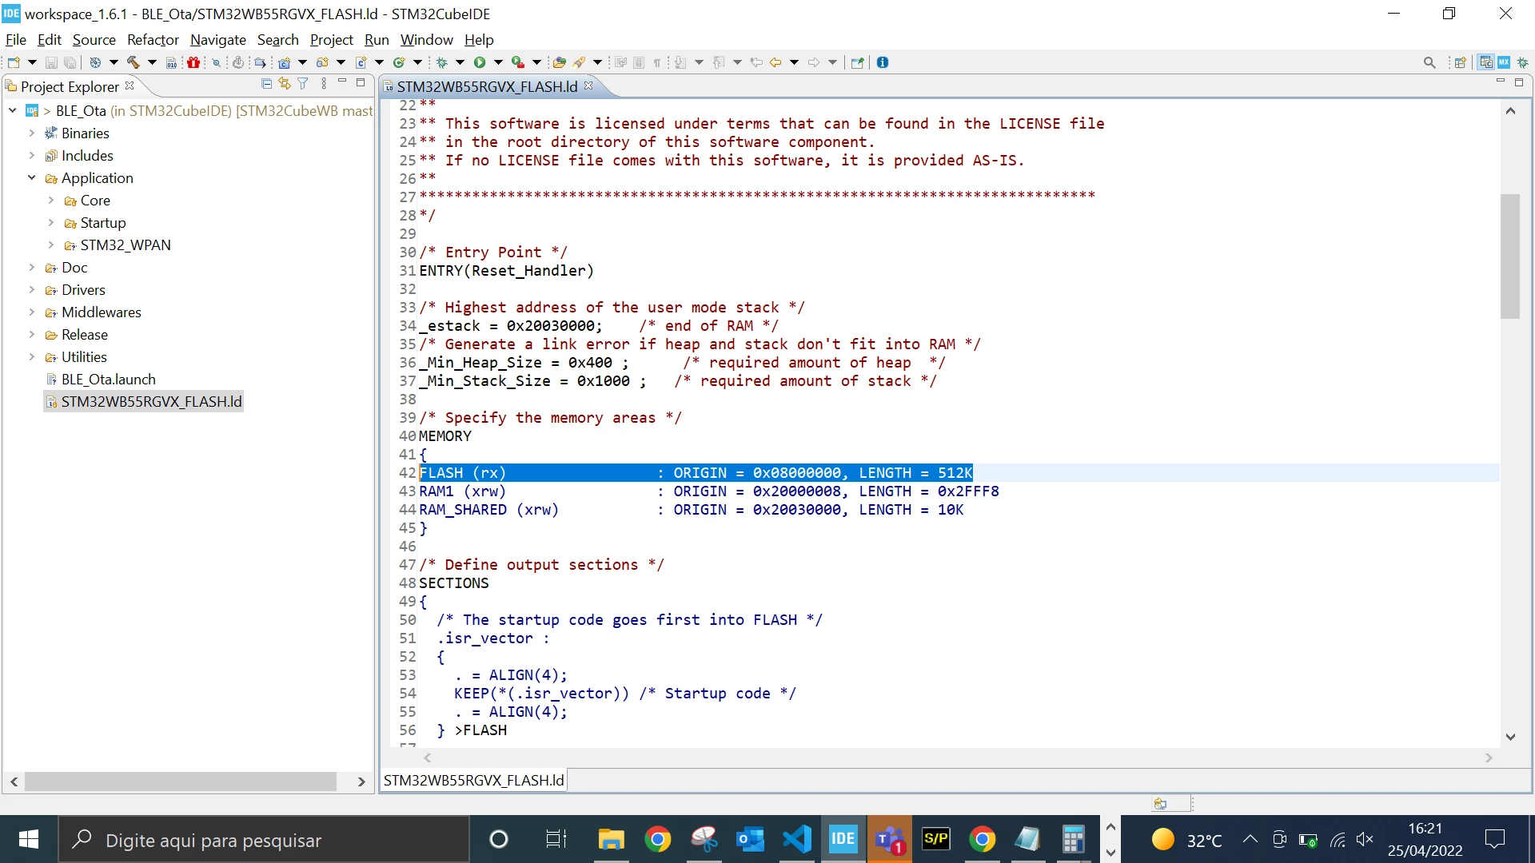Toggle Skip All Breakpoints
1535x863 pixels.
point(216,62)
